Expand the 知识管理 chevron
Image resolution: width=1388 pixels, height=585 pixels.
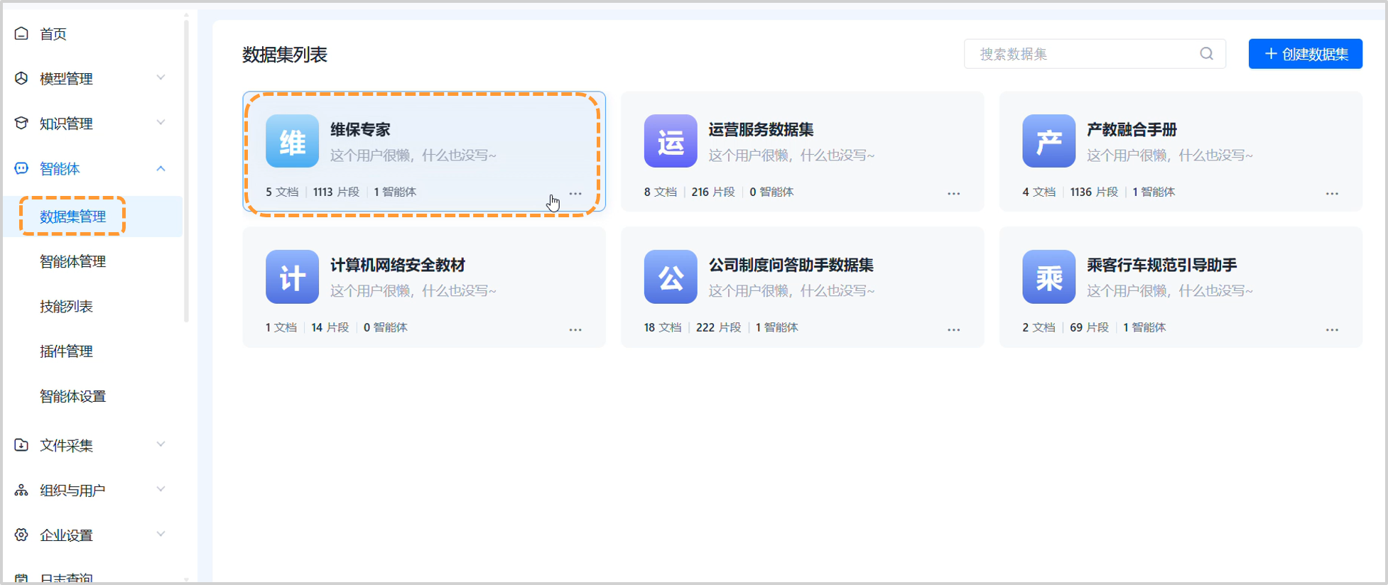click(161, 122)
